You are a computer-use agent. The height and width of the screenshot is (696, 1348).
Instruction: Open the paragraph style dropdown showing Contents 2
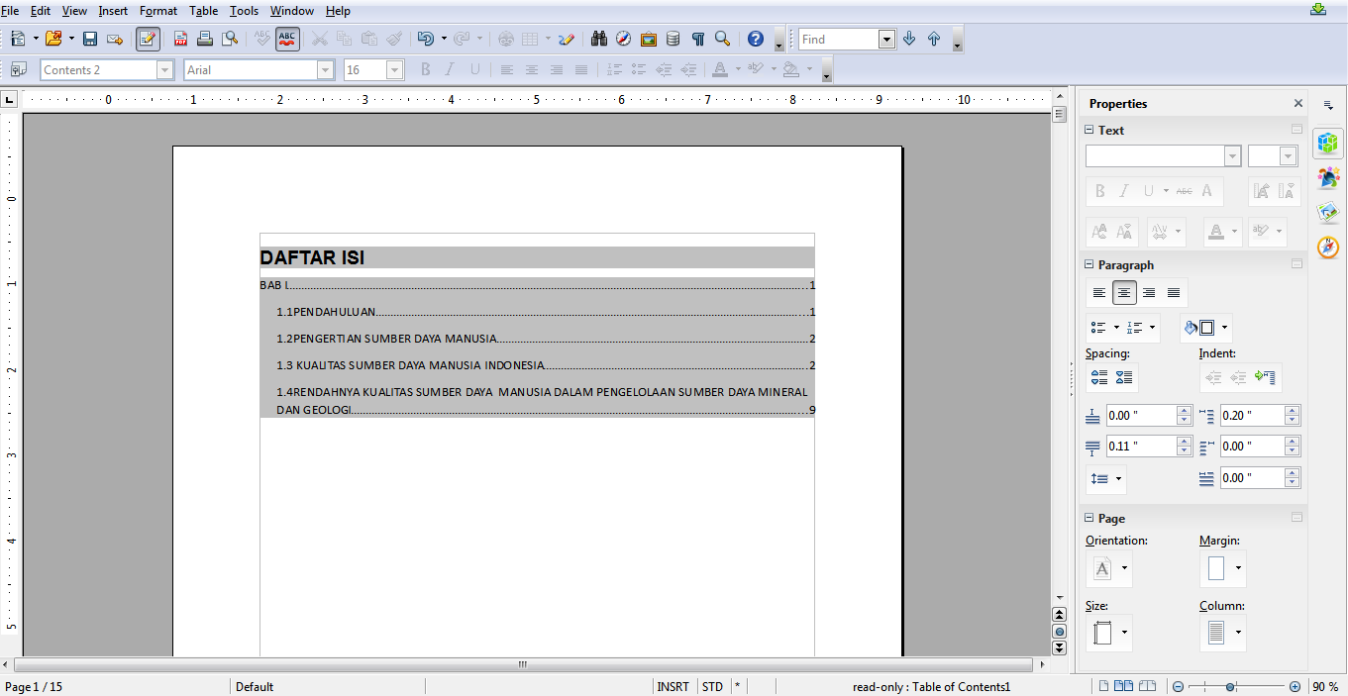(166, 69)
